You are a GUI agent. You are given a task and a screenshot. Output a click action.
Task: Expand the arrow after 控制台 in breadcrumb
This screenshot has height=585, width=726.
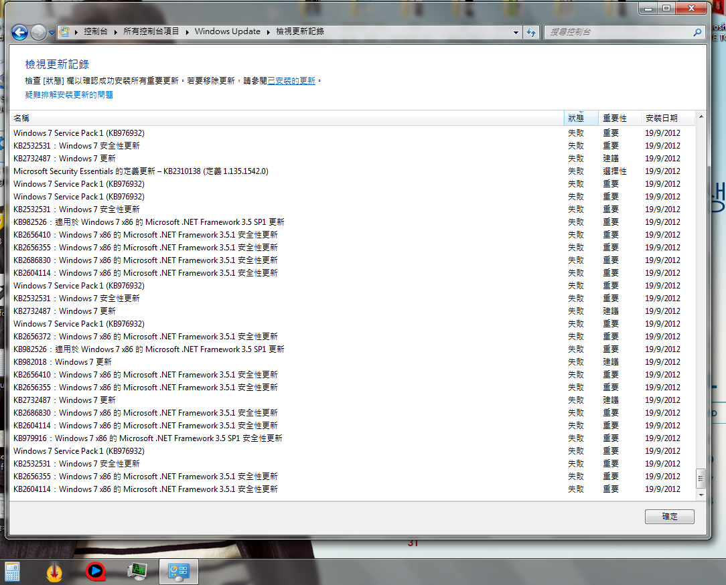(115, 32)
